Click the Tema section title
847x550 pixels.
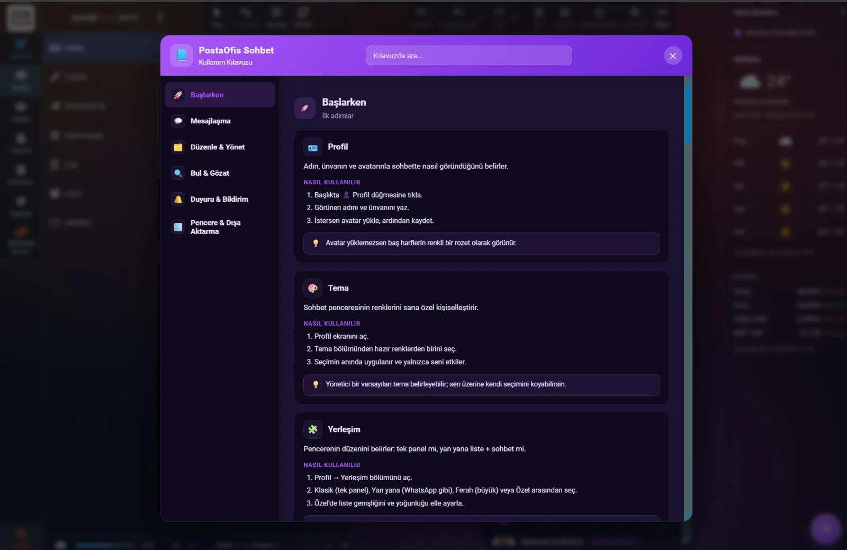click(x=338, y=288)
